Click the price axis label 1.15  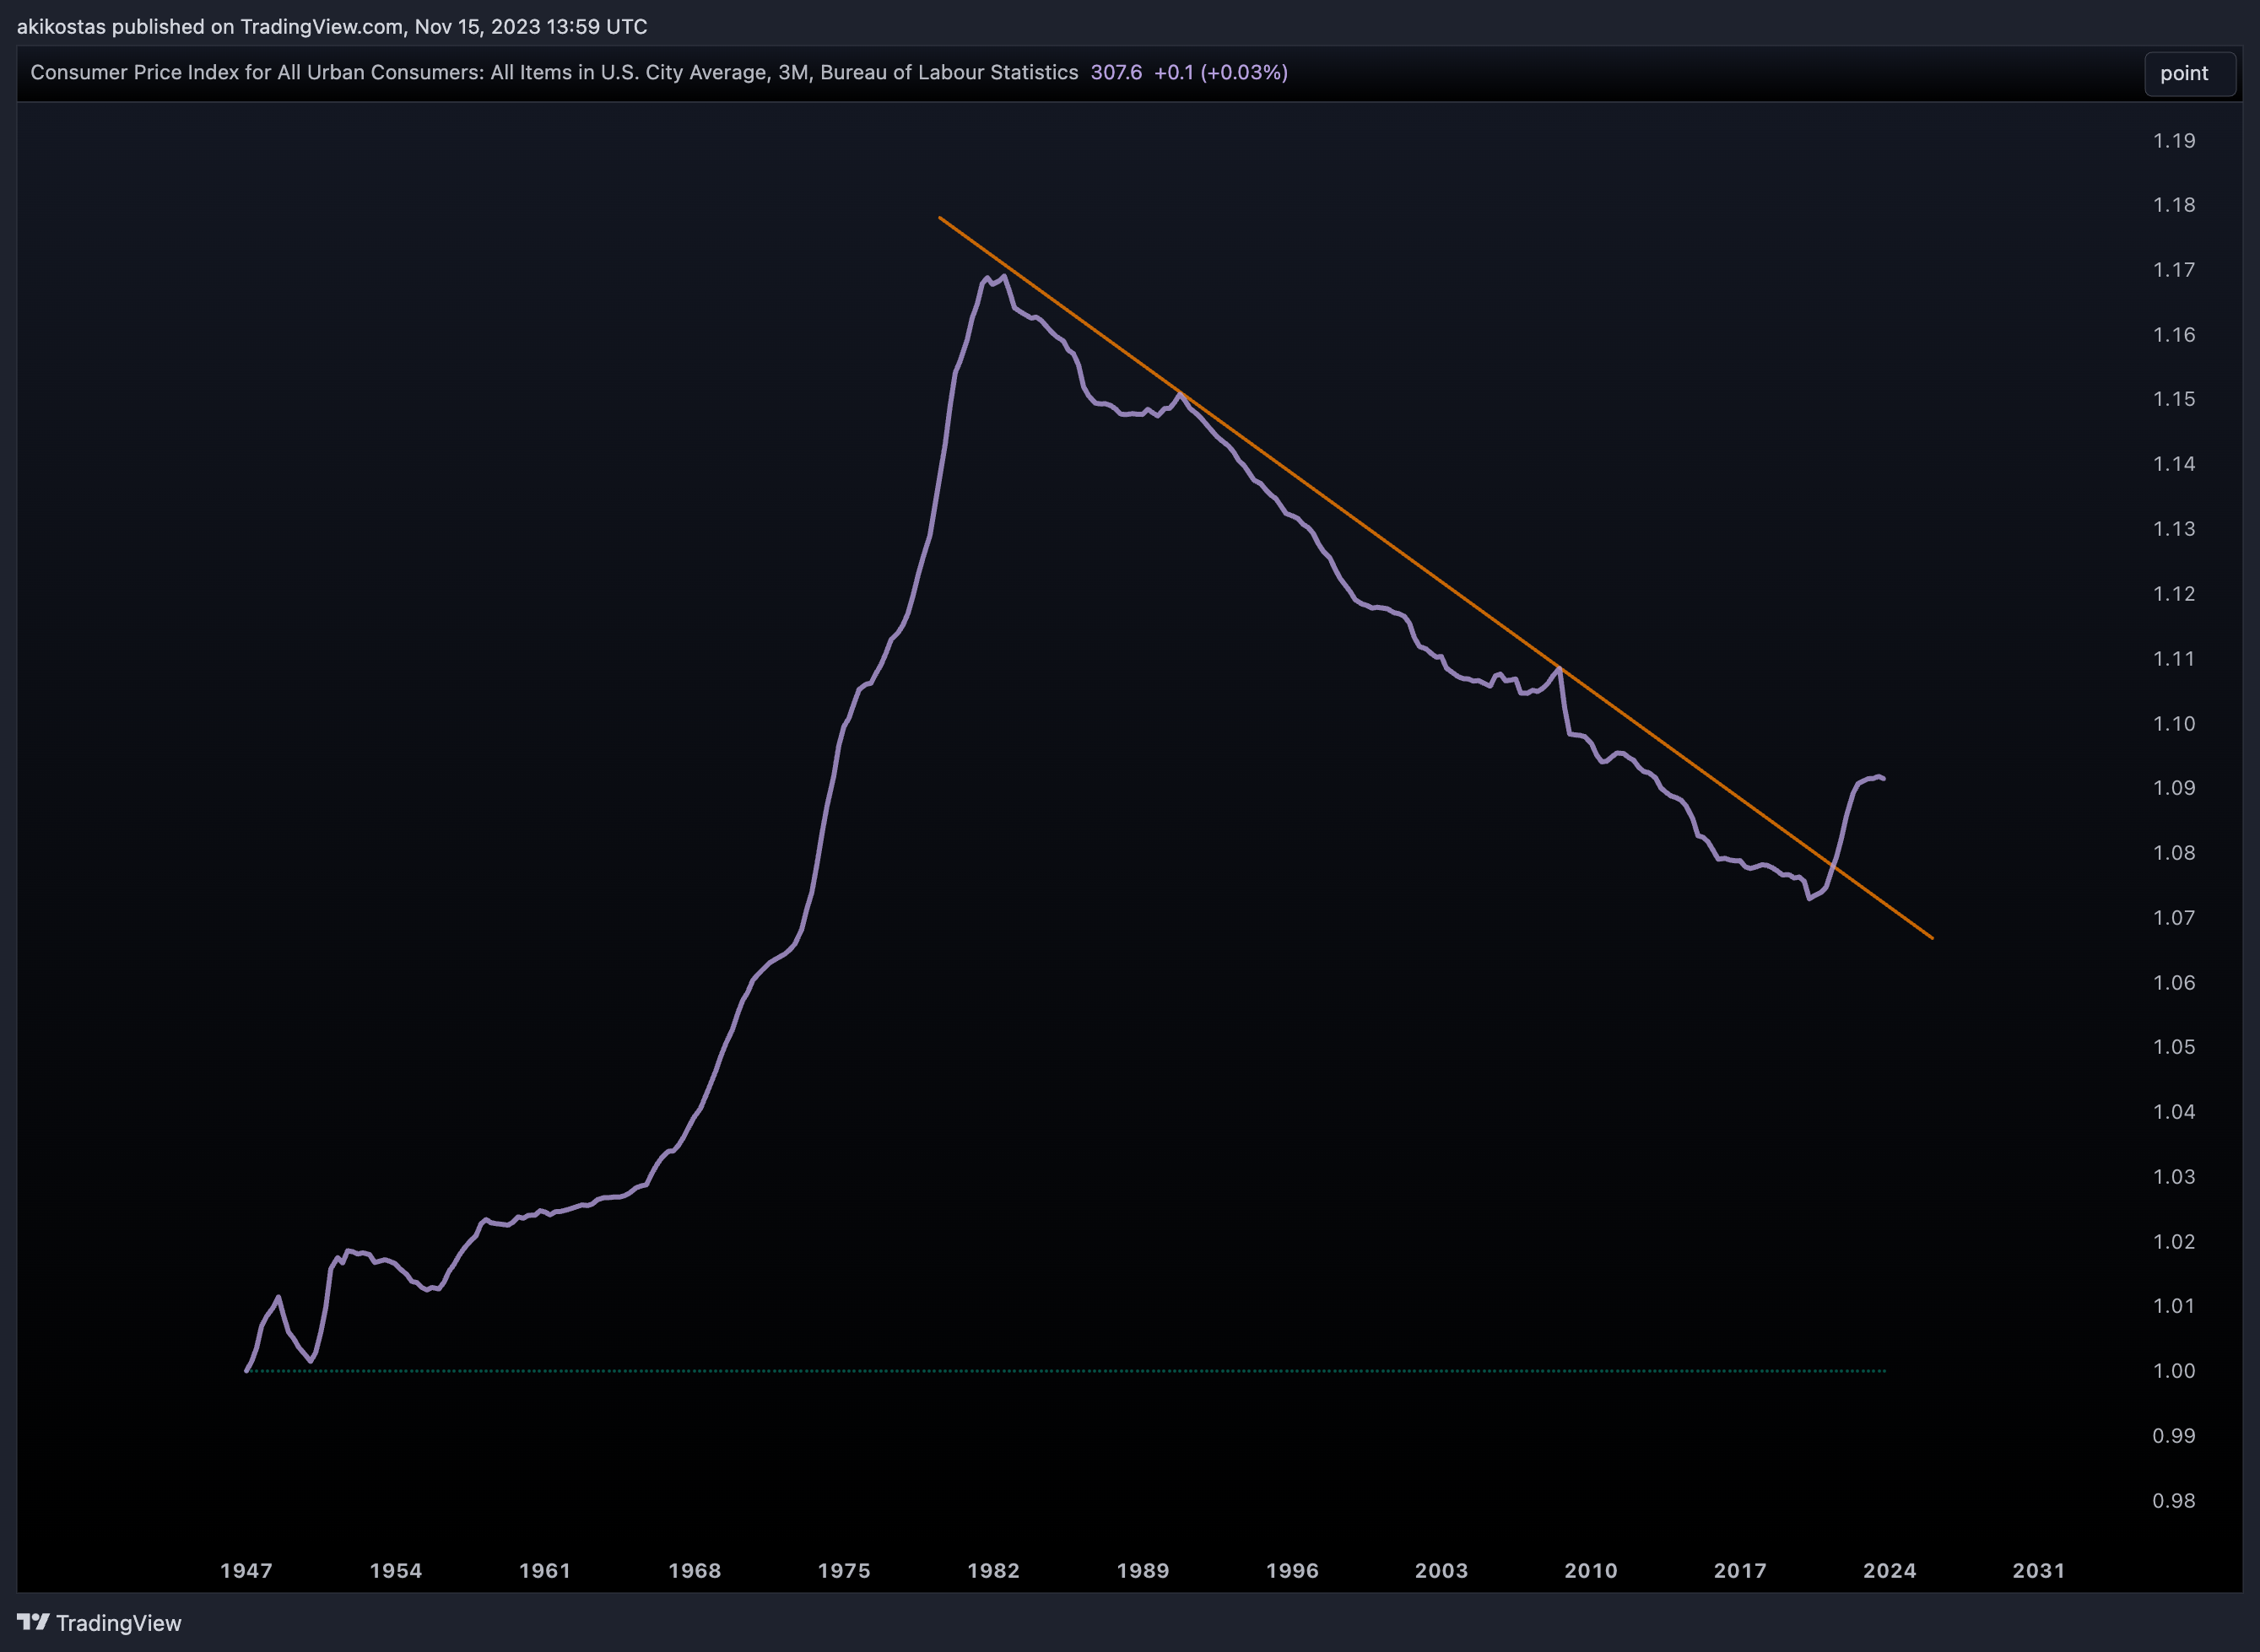pos(2174,399)
